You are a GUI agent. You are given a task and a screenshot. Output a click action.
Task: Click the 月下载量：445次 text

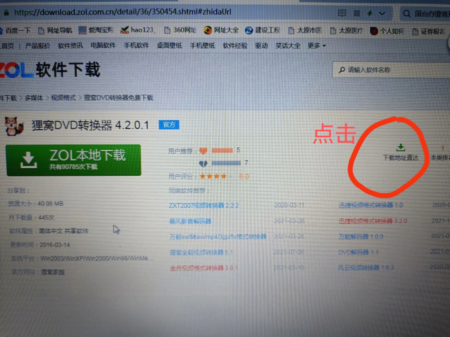pyautogui.click(x=31, y=217)
